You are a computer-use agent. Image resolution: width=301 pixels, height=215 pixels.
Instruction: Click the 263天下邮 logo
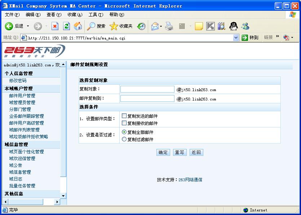coord(35,51)
